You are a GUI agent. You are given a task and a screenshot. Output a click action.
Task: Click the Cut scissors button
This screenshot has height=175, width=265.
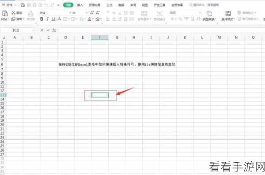pyautogui.click(x=17, y=13)
